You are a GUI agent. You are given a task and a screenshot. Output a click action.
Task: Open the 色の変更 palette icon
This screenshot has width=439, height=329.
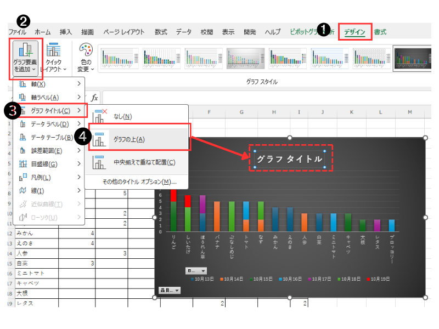(86, 58)
